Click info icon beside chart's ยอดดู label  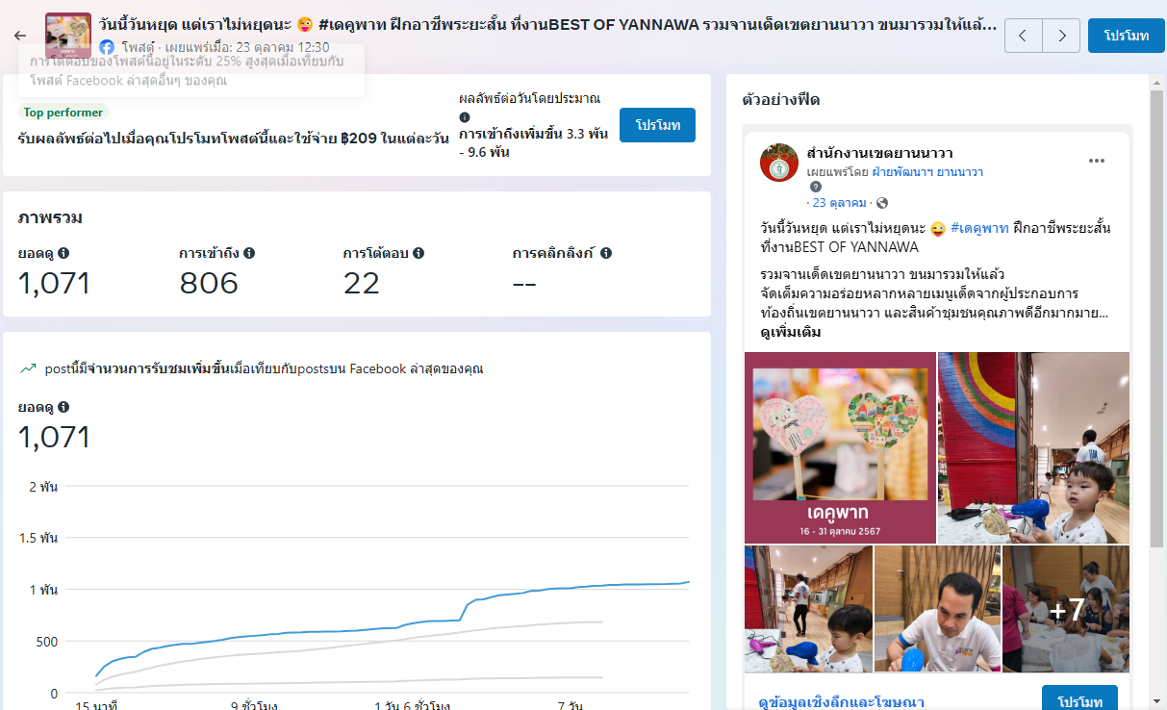(63, 407)
